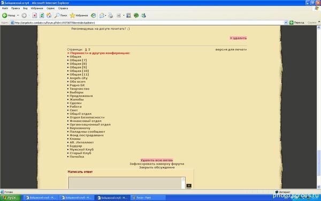Click the green Переход go button
The image size is (321, 201).
[x=296, y=23]
